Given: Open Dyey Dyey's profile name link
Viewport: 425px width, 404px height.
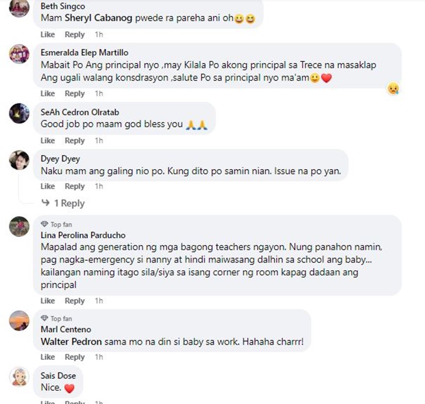Looking at the screenshot, I should coord(60,159).
